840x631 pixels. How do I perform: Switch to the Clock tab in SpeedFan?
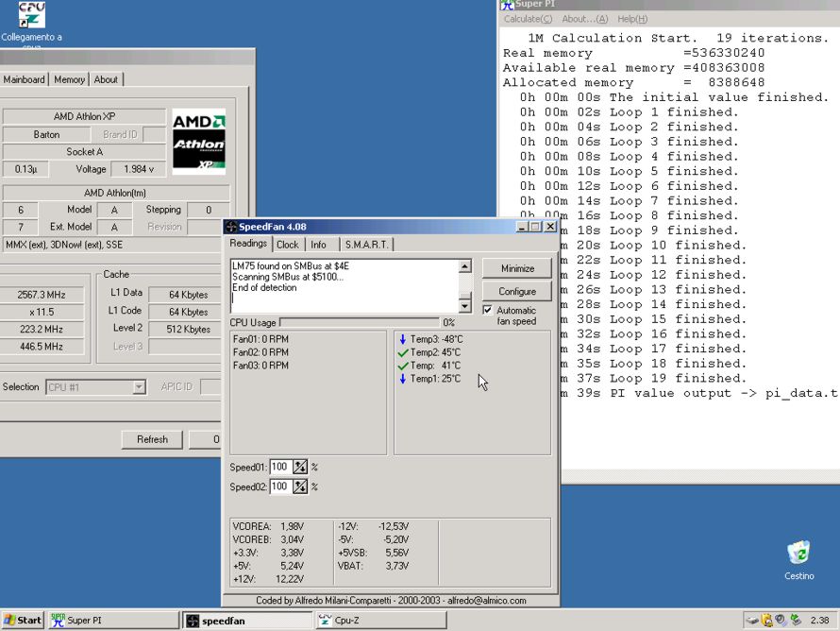click(288, 245)
